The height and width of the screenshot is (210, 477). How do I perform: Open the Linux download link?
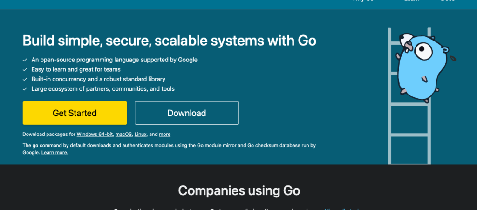(140, 134)
